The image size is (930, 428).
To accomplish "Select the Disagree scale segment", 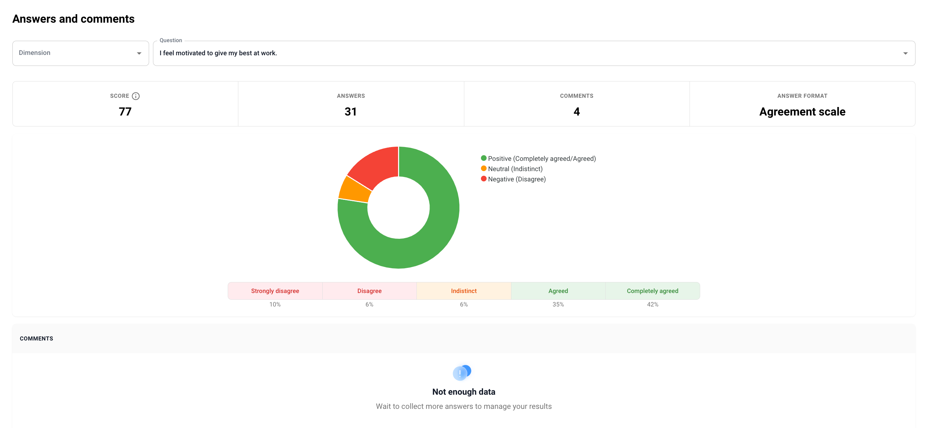I will (x=369, y=291).
